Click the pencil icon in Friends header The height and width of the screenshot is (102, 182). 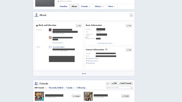point(107,83)
